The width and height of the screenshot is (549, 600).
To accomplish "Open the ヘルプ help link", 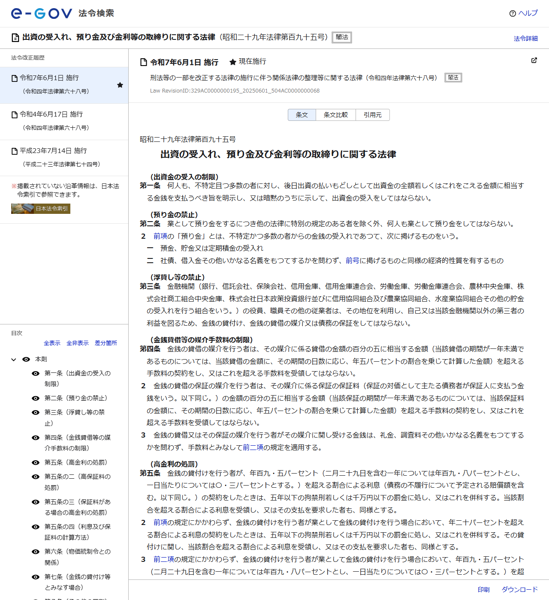I will 528,13.
